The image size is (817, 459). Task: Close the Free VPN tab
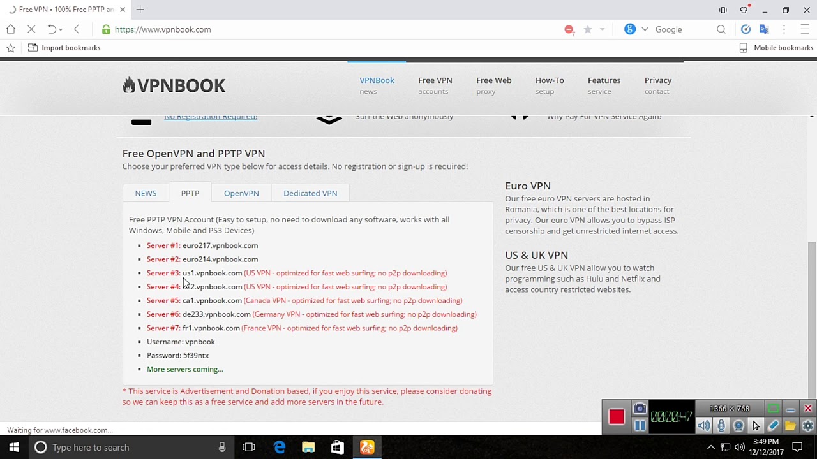(x=123, y=10)
